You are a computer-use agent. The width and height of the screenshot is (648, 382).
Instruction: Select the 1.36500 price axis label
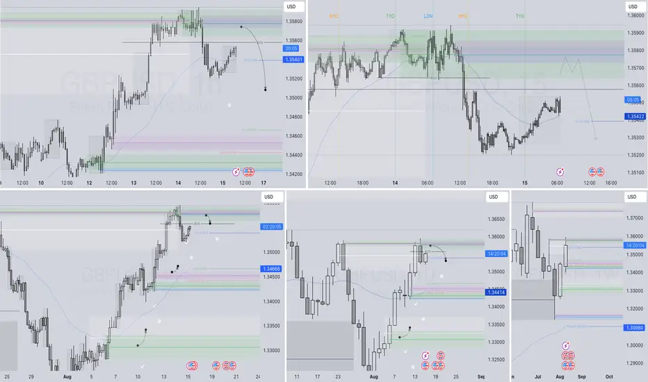(496, 219)
